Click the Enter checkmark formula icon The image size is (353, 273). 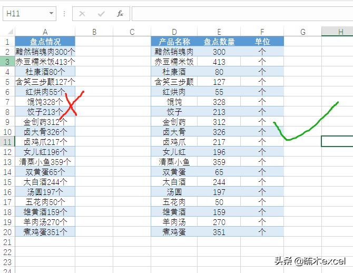tap(101, 14)
